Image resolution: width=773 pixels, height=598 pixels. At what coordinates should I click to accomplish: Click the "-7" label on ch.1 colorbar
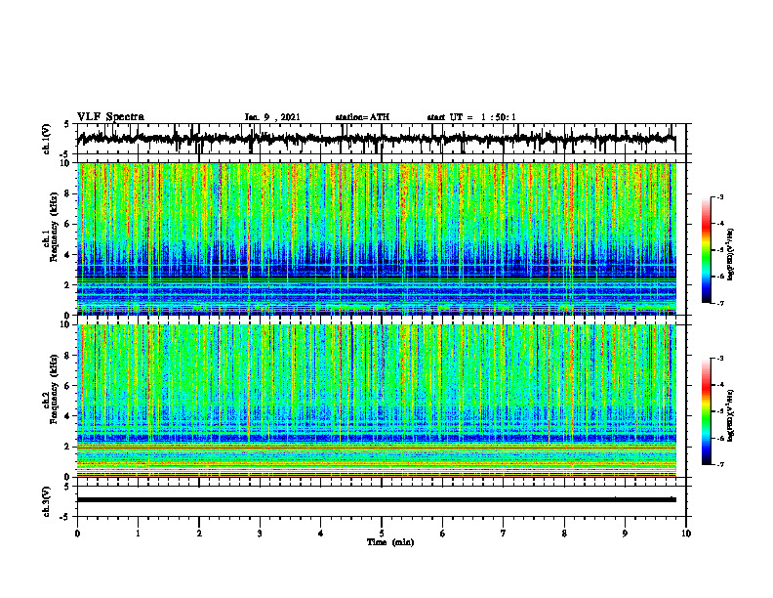(x=720, y=303)
